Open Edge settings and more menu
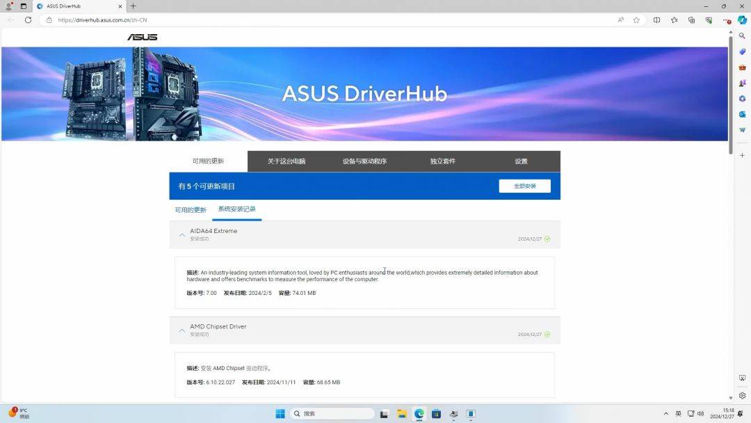Viewport: 751px width, 423px height. click(726, 19)
